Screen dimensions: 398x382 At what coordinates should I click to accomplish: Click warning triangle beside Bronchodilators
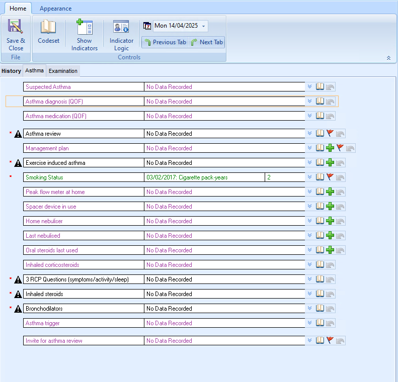(18, 309)
